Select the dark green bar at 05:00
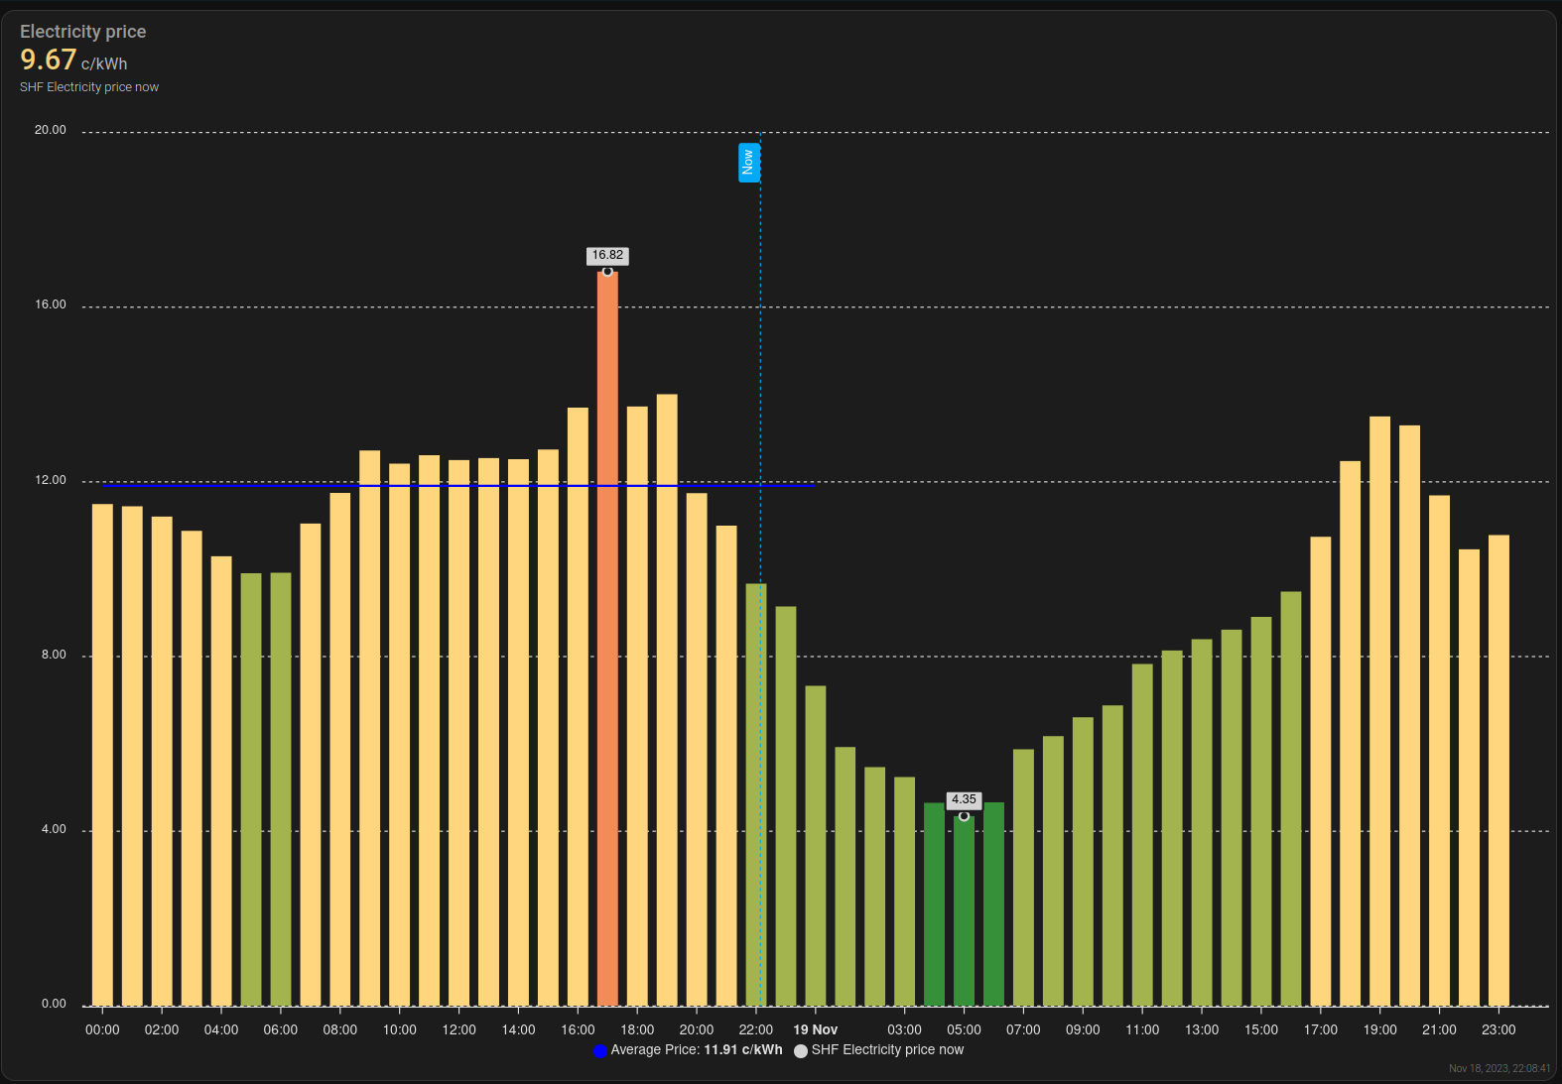Viewport: 1562px width, 1084px height. tap(964, 912)
